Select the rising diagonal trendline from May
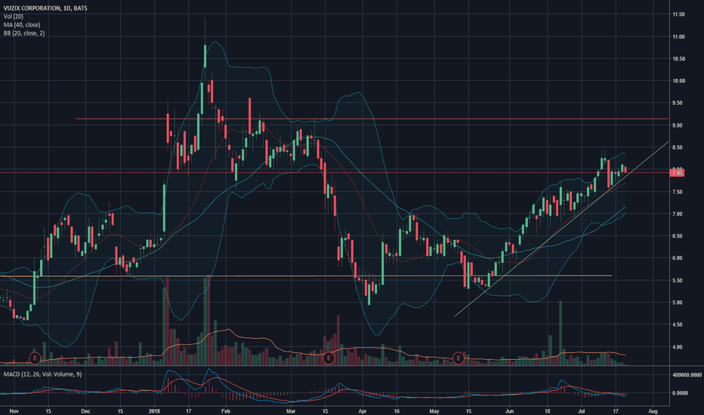 [562, 229]
